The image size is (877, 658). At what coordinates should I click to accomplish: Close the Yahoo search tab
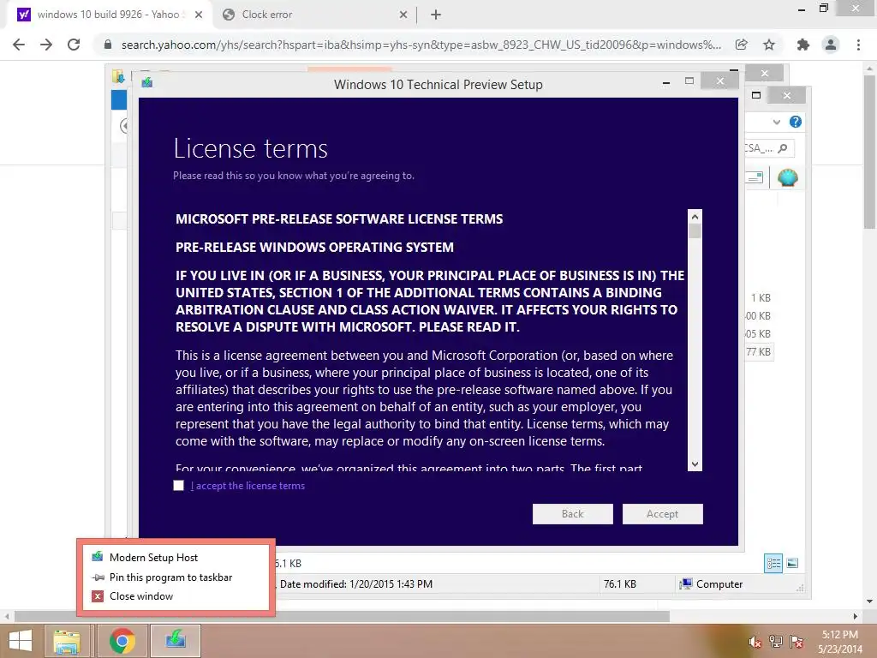(199, 15)
